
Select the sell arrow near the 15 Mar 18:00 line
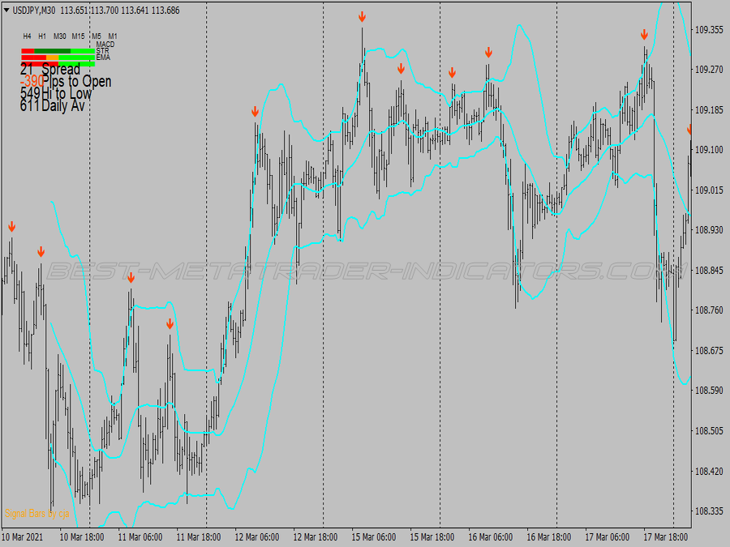tap(452, 73)
